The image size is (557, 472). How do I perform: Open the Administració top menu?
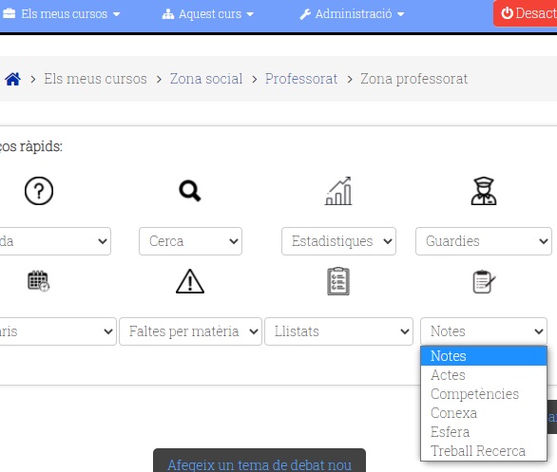352,14
